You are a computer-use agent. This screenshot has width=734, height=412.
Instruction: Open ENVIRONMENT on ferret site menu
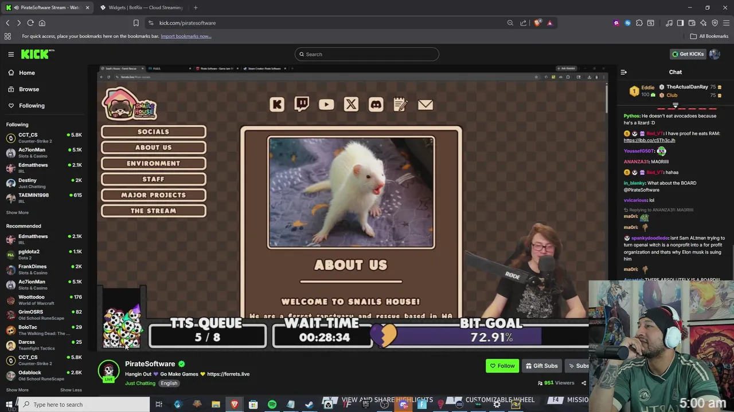153,163
